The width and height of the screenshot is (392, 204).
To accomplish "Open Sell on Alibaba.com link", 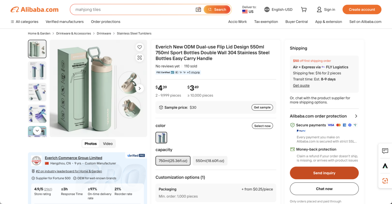I will click(365, 22).
